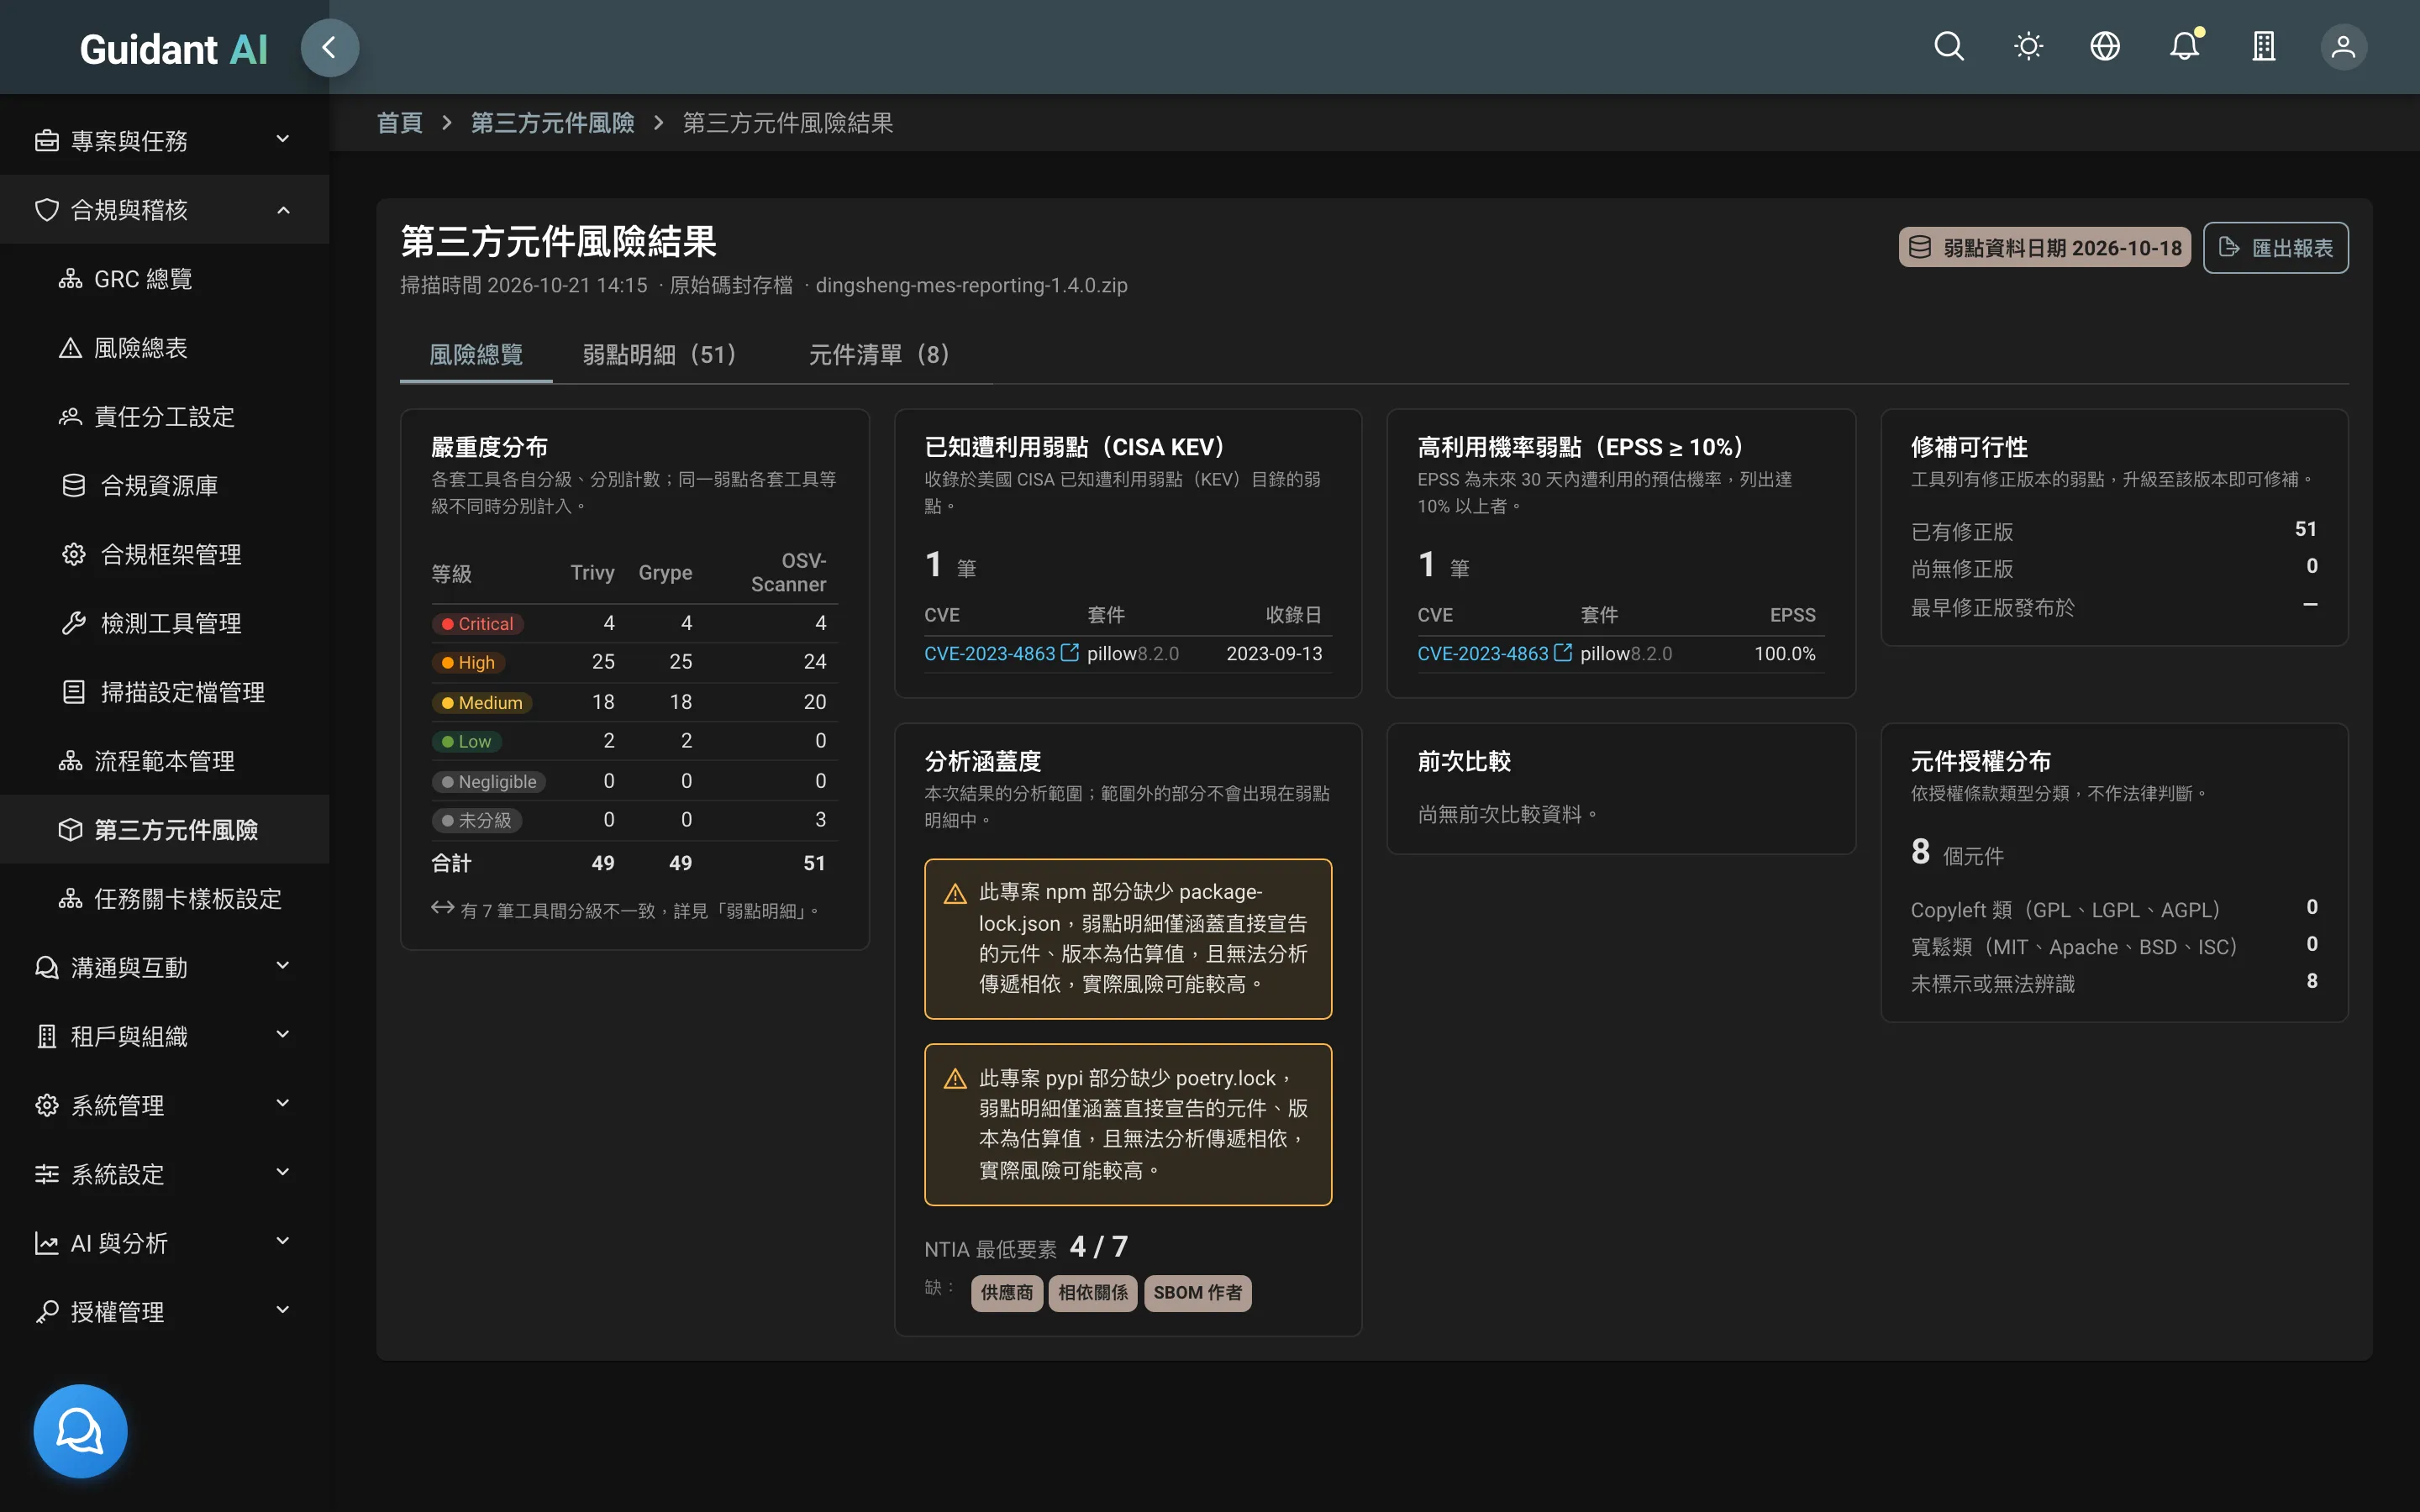Collapse sidebar with the back arrow button

pyautogui.click(x=329, y=47)
